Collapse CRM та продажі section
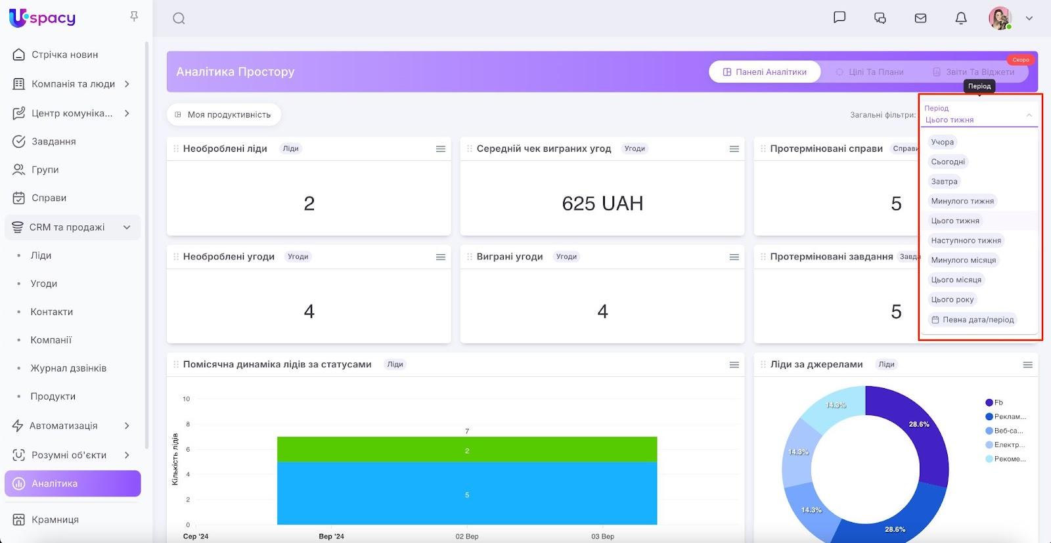 (x=127, y=227)
